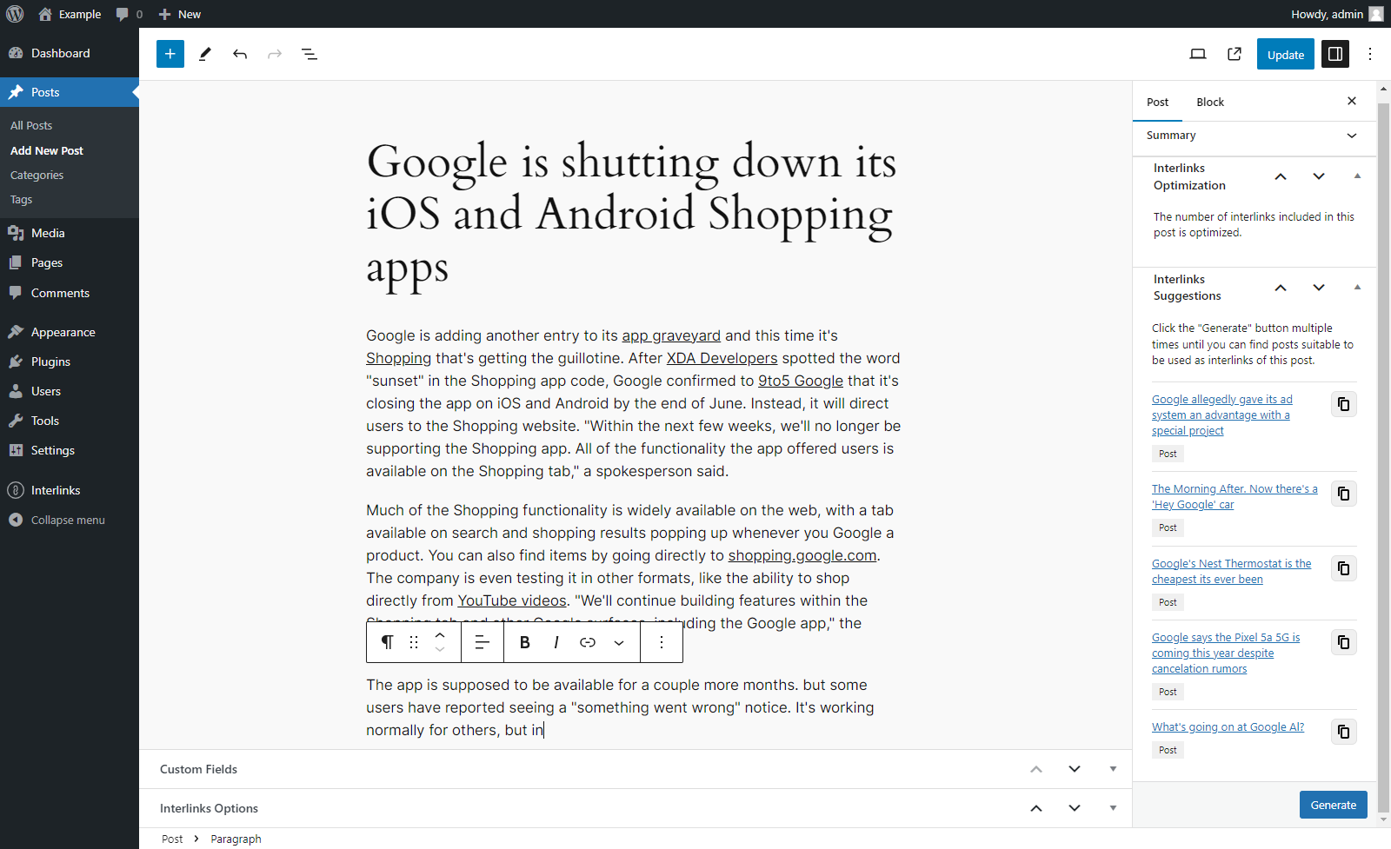Copy the 'What's going on at Google AI?' link
Screen dimensions: 1391x849
pyautogui.click(x=1343, y=732)
